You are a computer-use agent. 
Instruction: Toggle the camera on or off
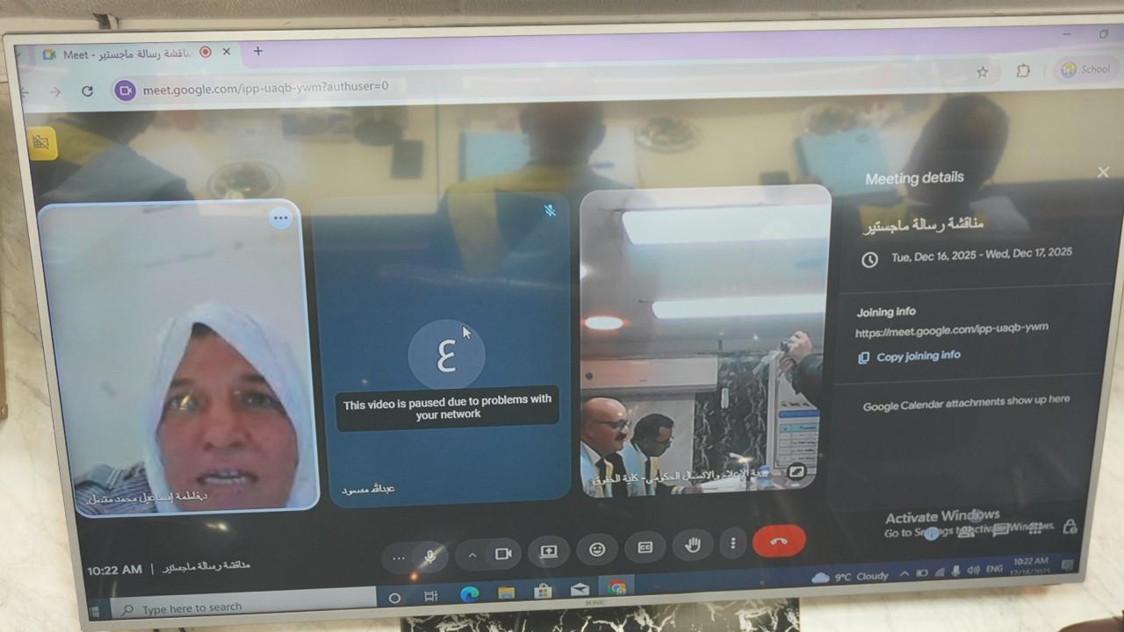tap(503, 554)
